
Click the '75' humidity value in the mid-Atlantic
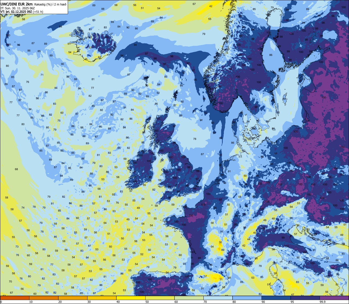tap(59, 121)
